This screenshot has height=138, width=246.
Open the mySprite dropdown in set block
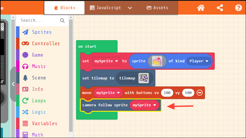click(x=106, y=61)
